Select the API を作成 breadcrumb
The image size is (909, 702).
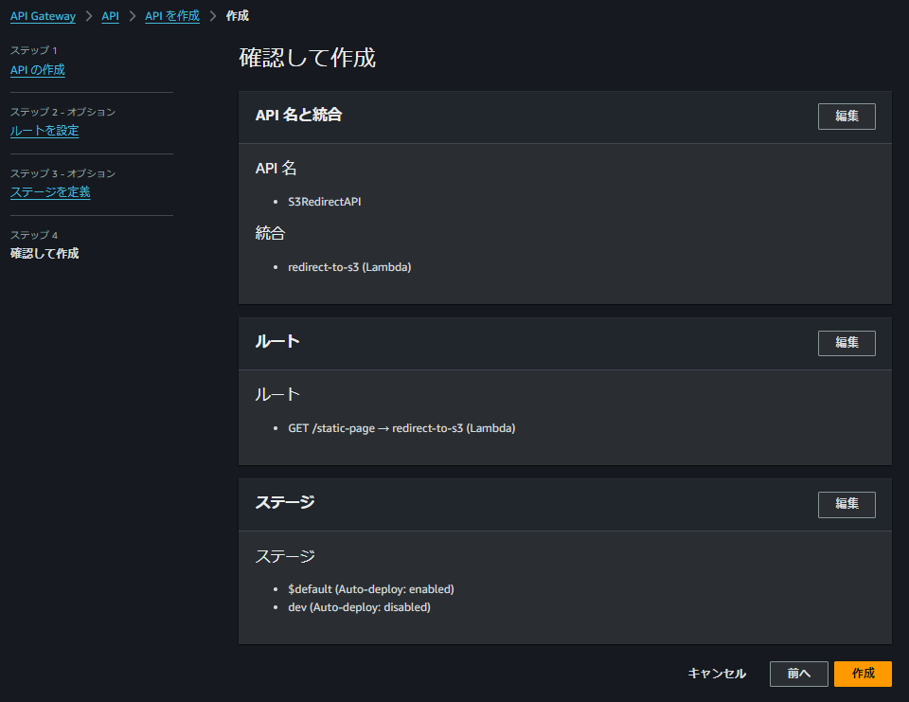(x=172, y=15)
